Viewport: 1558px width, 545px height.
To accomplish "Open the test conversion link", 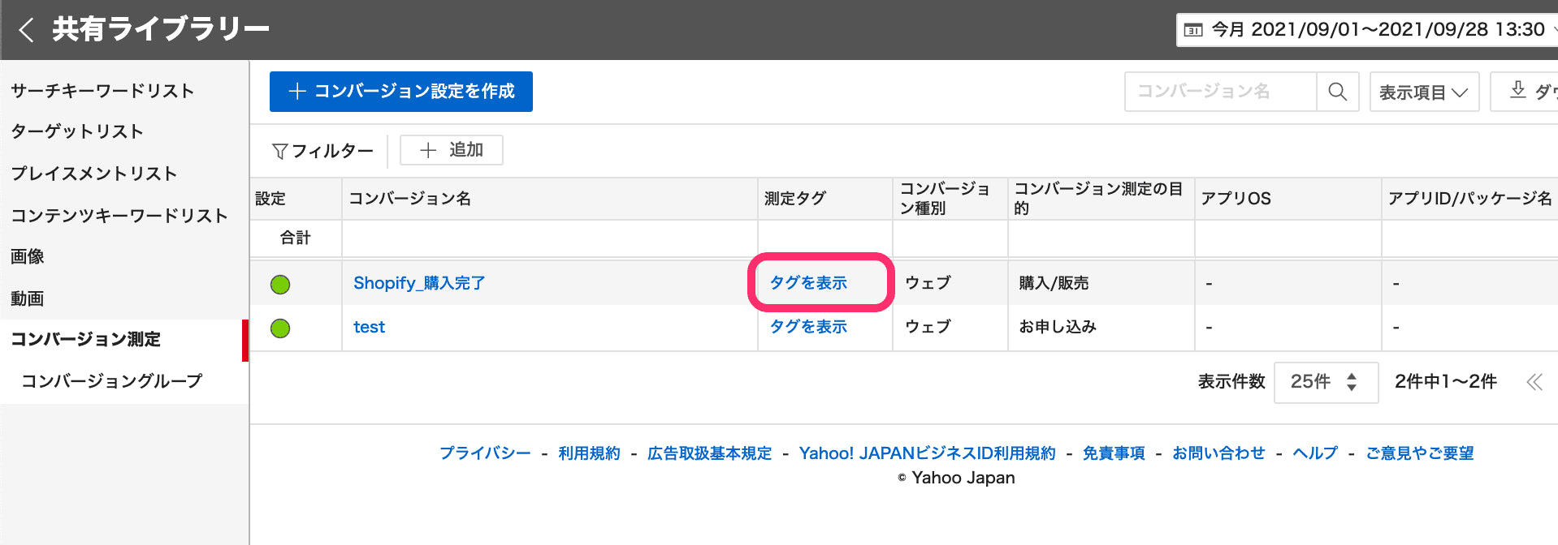I will click(369, 327).
